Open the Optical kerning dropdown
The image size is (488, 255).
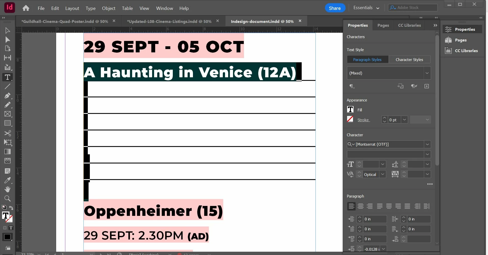(382, 174)
